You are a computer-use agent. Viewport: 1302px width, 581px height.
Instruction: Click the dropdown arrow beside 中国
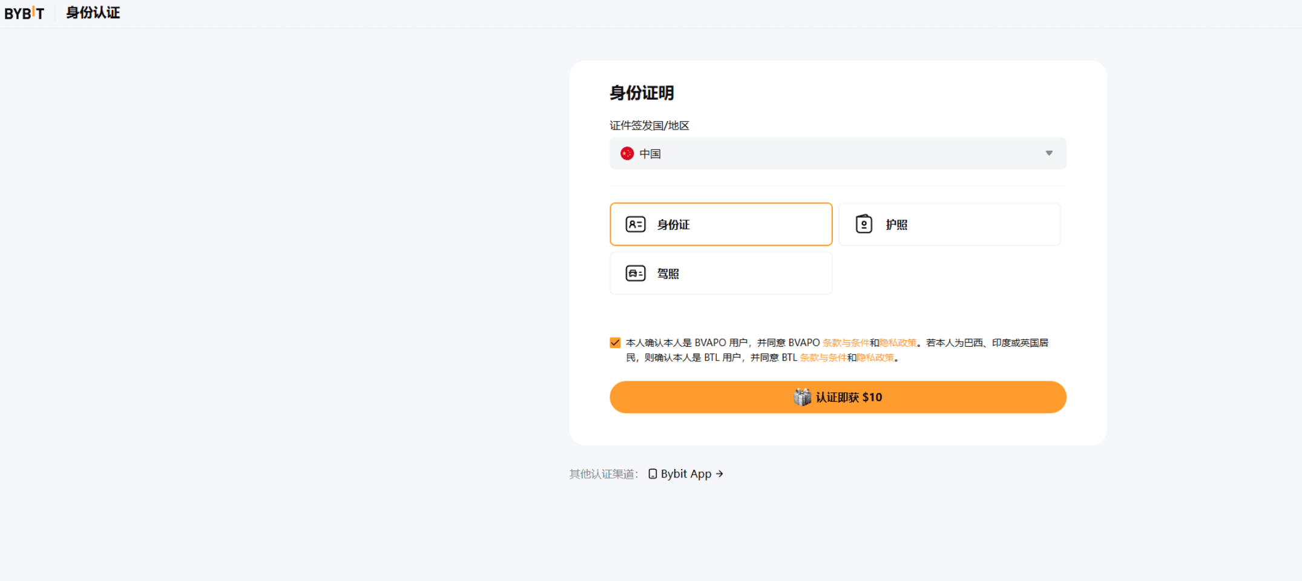(1049, 153)
